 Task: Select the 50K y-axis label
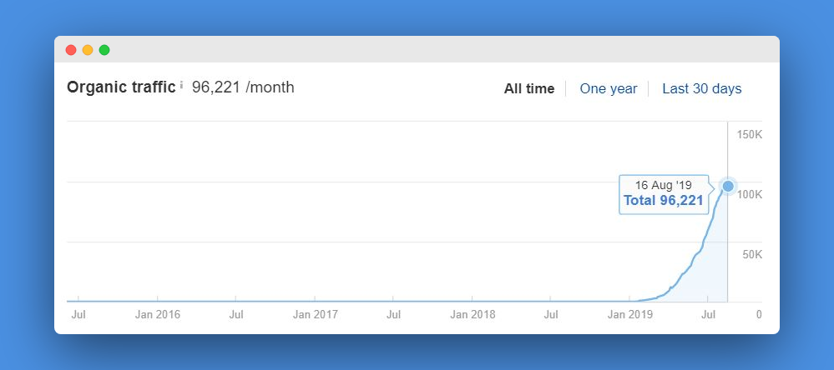751,255
